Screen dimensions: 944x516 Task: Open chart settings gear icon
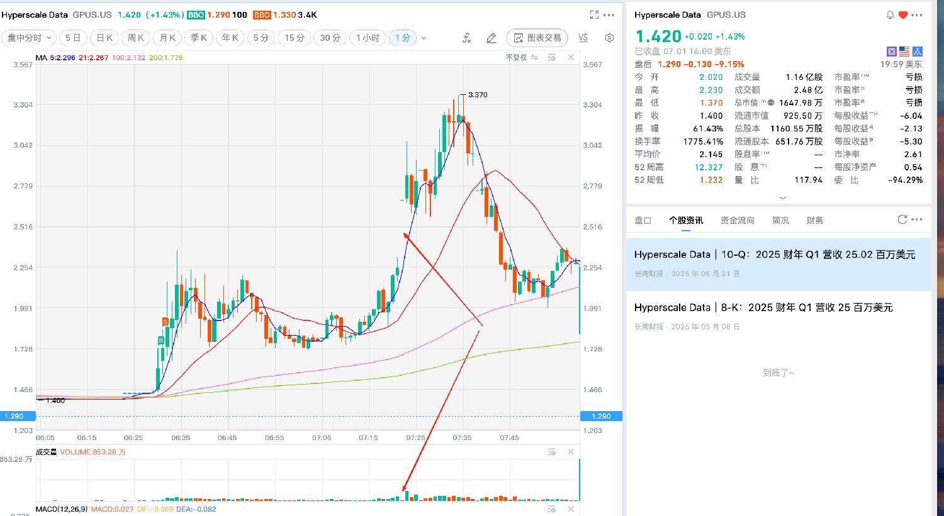coord(609,38)
